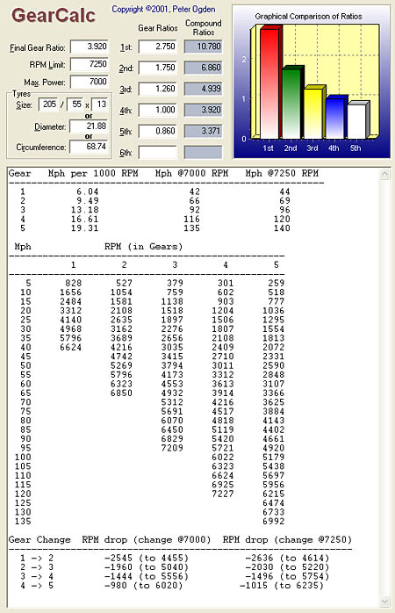Click the RPM Limit input showing 7250
395x613 pixels.
tap(90, 64)
